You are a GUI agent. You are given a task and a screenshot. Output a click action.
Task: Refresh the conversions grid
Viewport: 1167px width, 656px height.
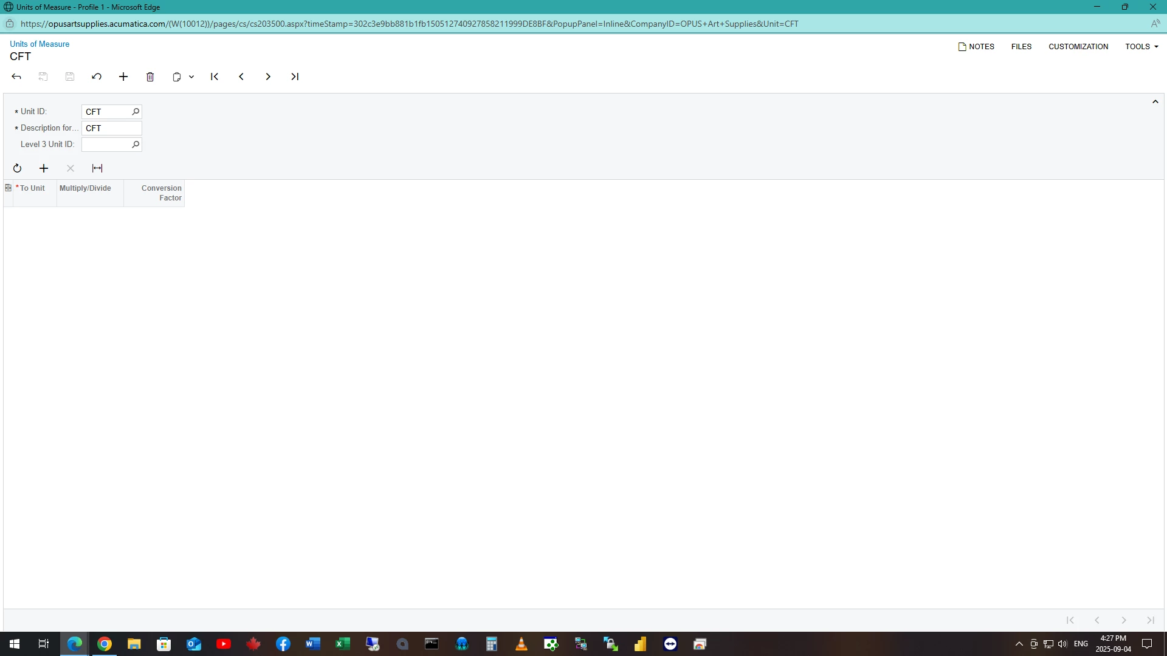tap(17, 168)
